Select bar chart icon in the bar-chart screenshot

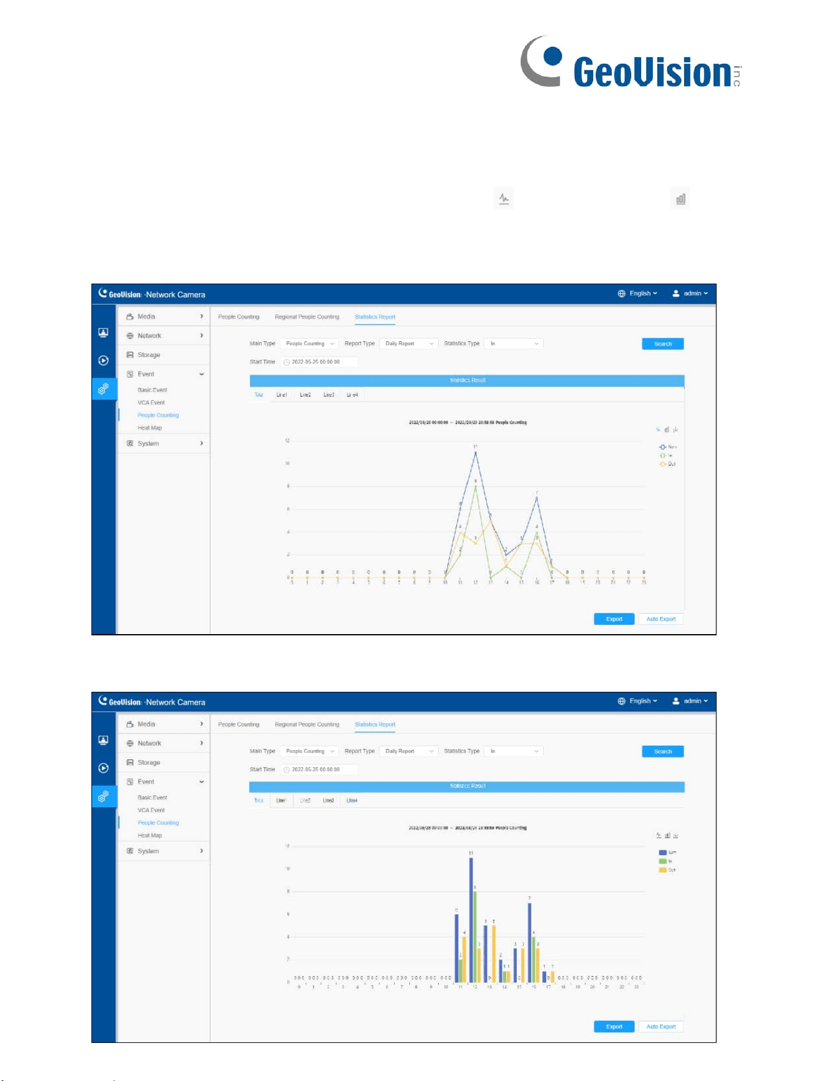point(668,835)
